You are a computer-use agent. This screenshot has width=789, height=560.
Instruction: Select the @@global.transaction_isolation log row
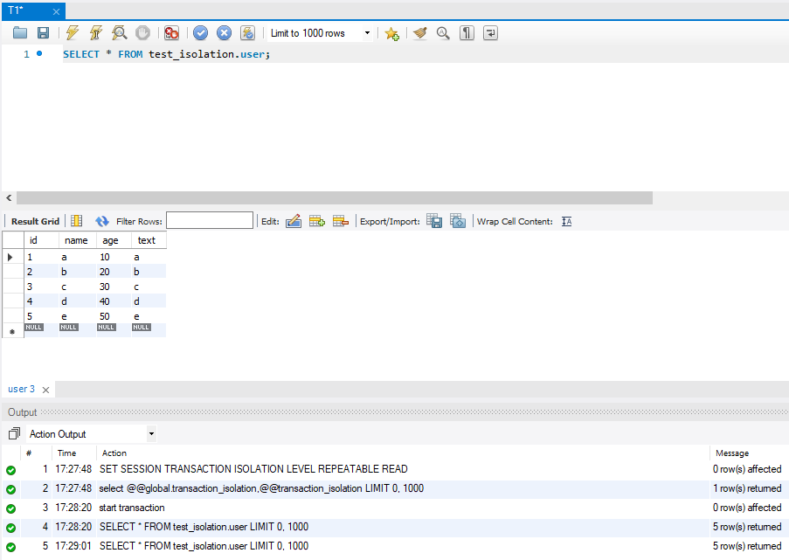395,488
